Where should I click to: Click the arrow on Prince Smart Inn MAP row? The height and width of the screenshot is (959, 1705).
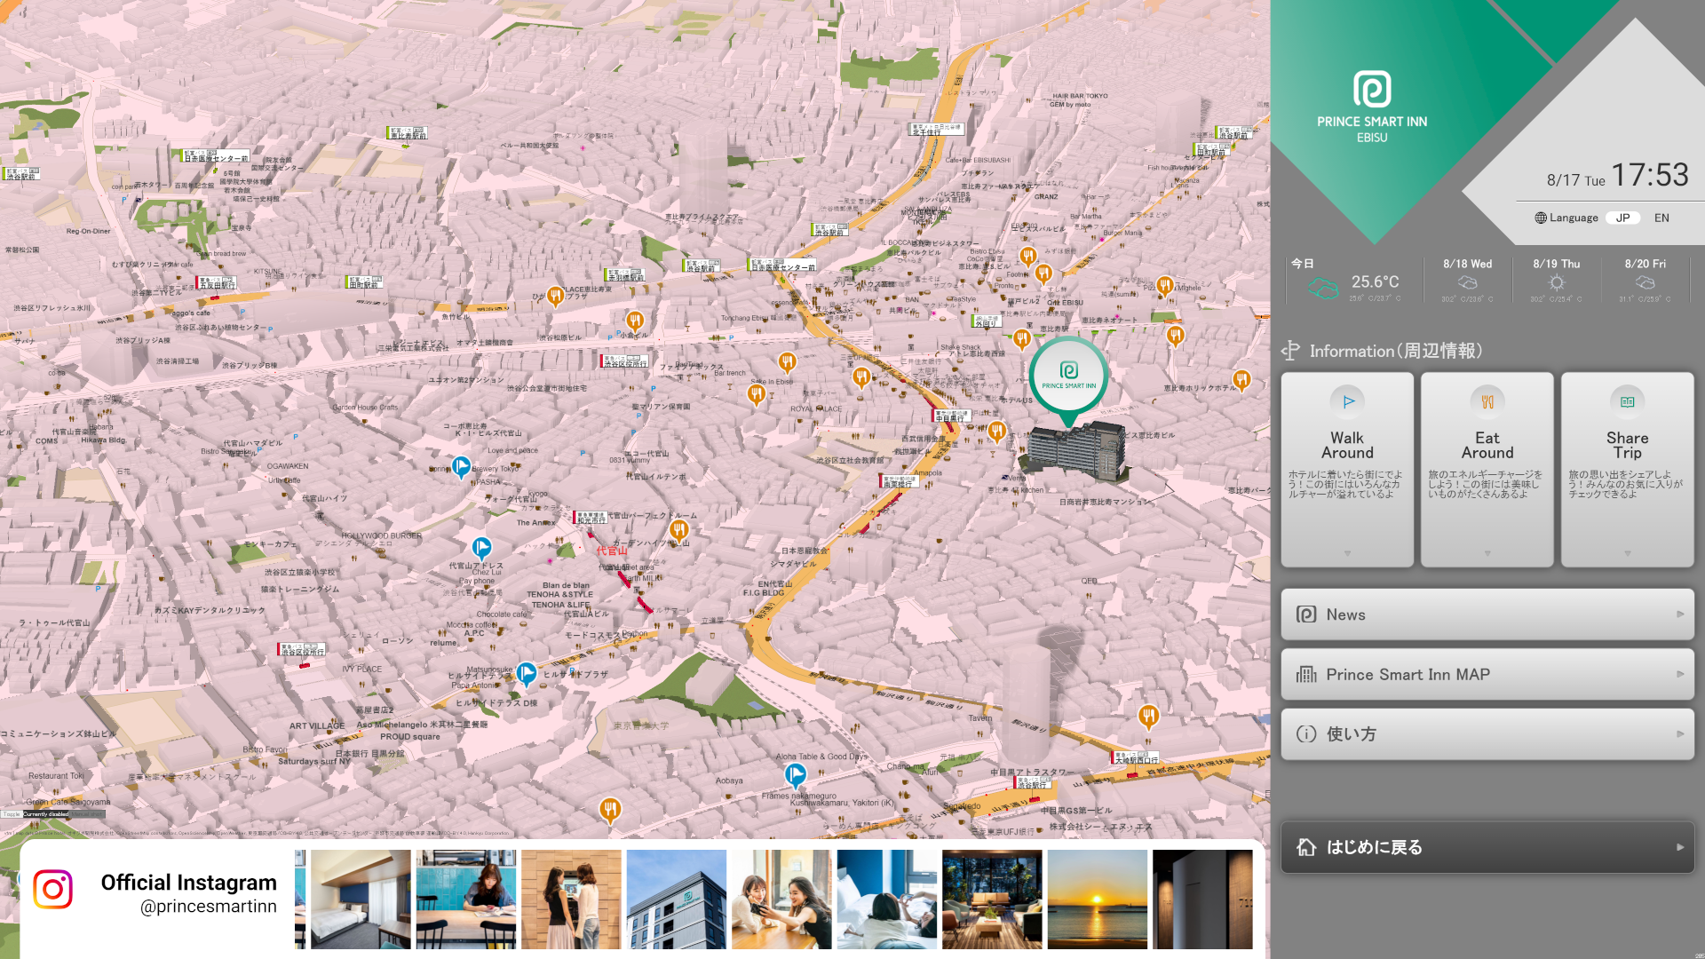tap(1679, 674)
